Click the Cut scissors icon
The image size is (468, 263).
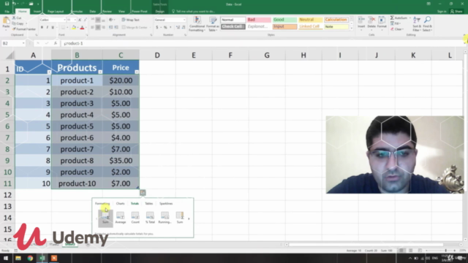pos(14,18)
